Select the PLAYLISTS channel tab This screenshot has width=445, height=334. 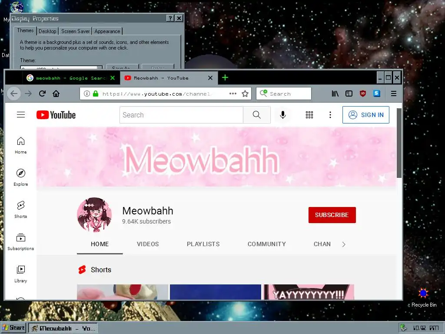(203, 244)
